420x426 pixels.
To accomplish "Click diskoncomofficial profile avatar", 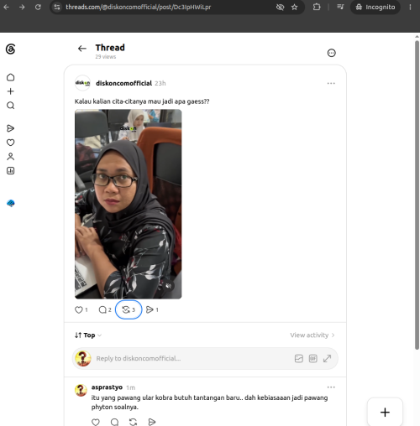I will 82,83.
